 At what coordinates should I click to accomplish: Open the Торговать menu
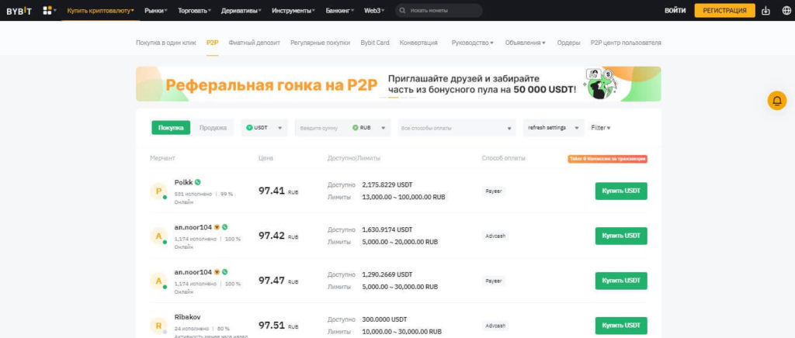(x=194, y=11)
